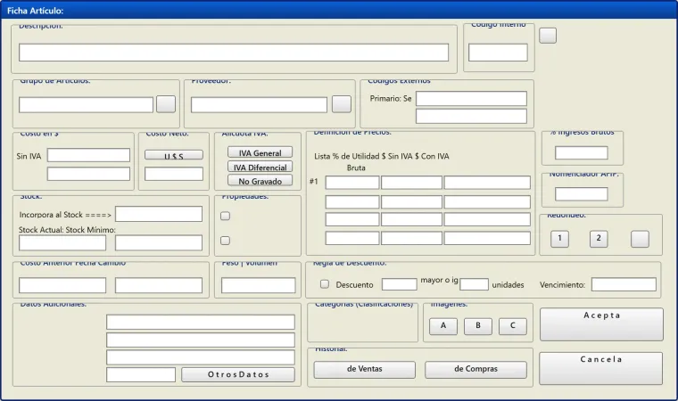Toggle the first Propiedades checkbox
The image size is (678, 401).
pos(226,216)
